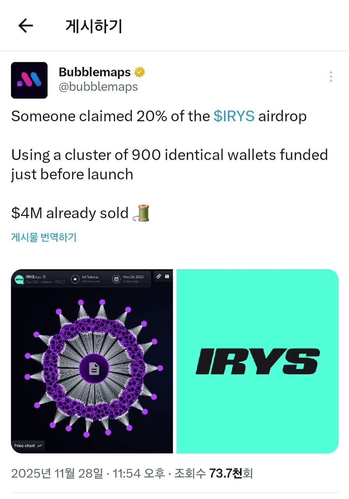The height and width of the screenshot is (499, 349).
Task: Go back with the left arrow
Action: [26, 26]
